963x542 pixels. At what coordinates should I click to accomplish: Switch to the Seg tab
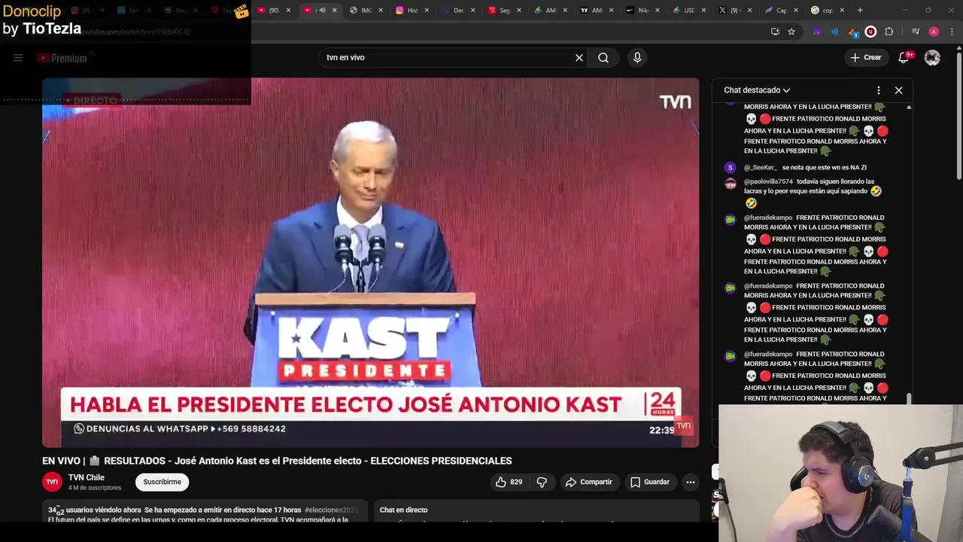[x=504, y=11]
